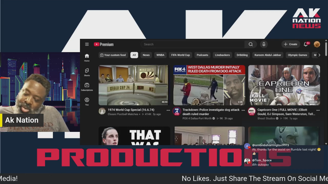
Task: Open FOX 4 Dallas-Fort Worth channel name
Action: tap(197, 119)
